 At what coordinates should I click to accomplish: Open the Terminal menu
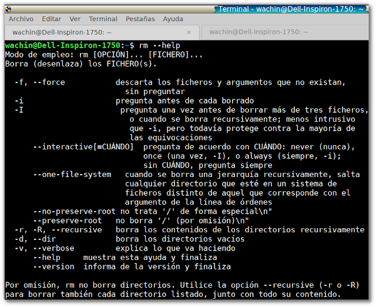point(103,19)
